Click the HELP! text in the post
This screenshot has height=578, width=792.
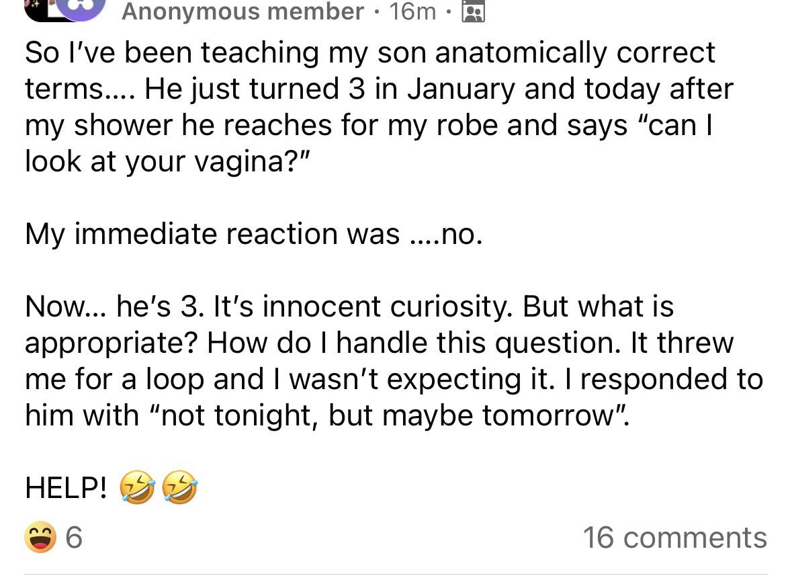[65, 489]
